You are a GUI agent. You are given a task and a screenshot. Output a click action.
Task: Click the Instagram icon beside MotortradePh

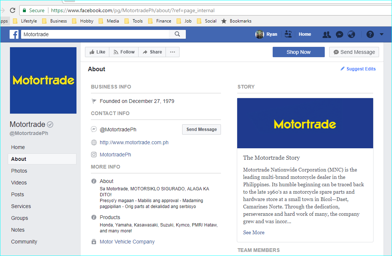94,155
